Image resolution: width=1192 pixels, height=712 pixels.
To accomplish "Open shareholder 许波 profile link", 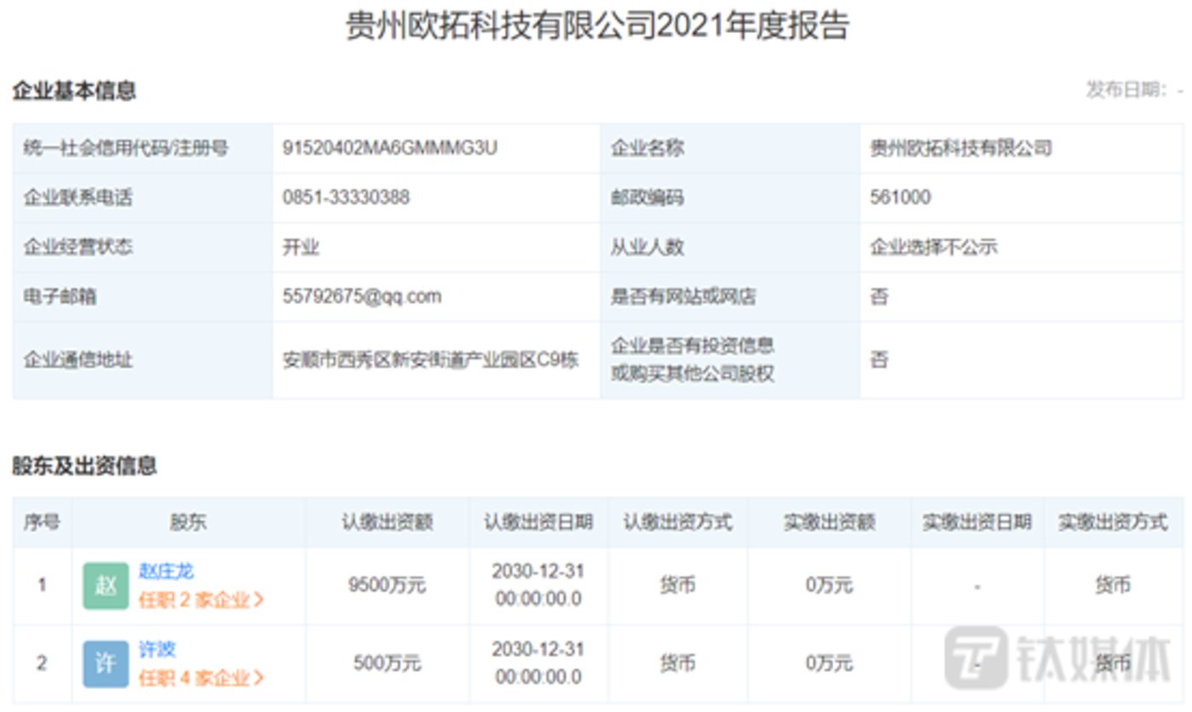I will tap(157, 649).
